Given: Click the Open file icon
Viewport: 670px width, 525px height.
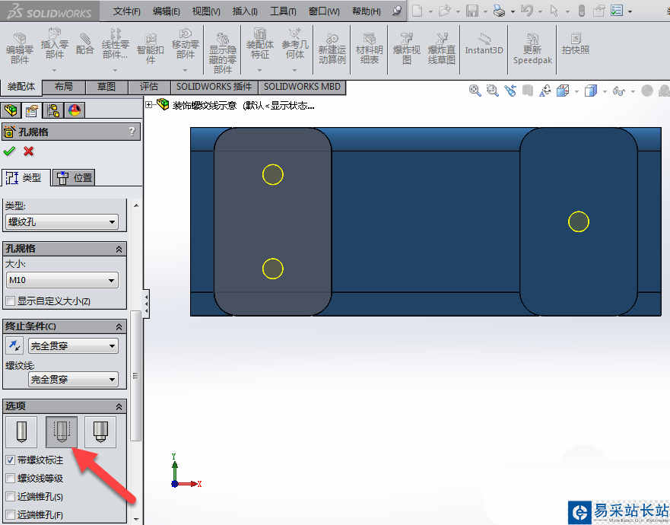Looking at the screenshot, I should point(445,11).
